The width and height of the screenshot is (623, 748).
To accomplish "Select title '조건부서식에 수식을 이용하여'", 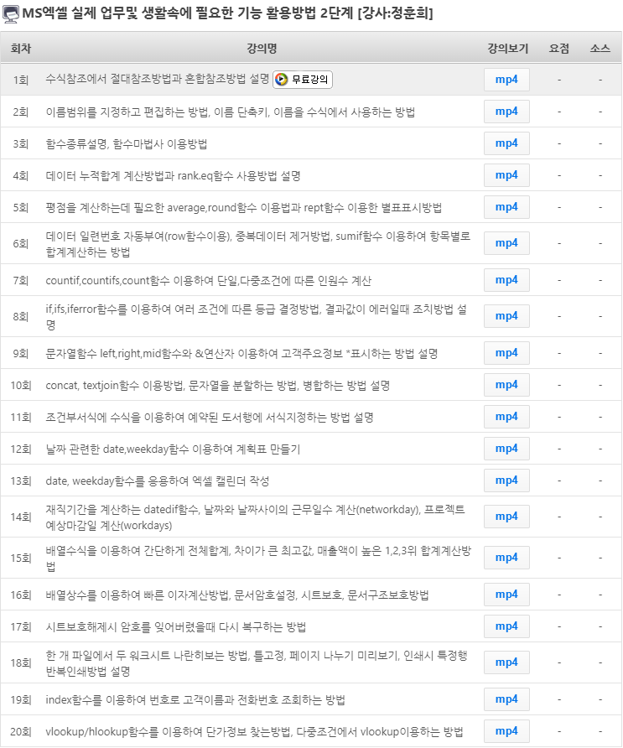I will coord(209,418).
